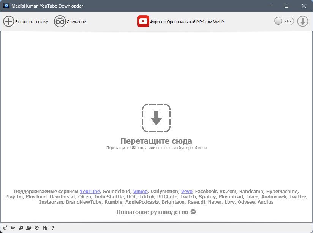Click the bottom bar binoculars icon
313x233 pixels.
[45, 228]
